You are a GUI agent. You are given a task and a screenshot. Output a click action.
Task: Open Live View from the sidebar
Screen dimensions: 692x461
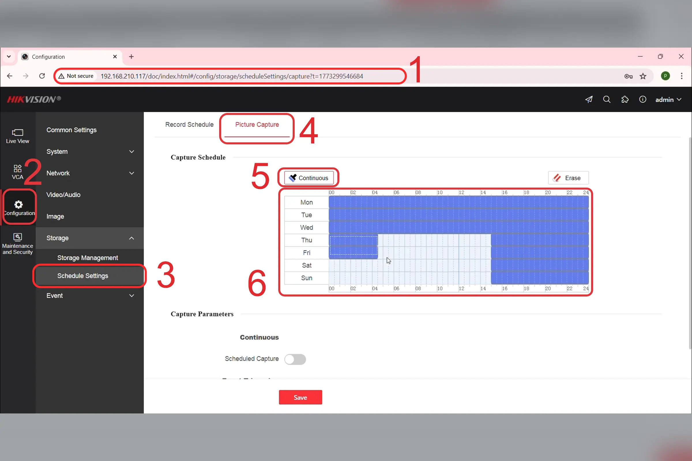click(17, 136)
